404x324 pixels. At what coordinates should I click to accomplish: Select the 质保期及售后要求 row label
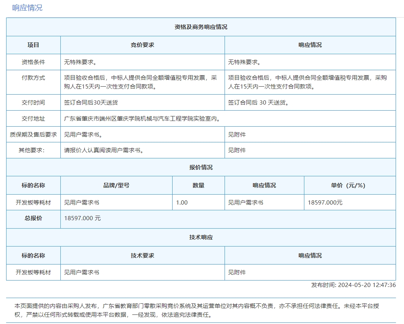coord(33,135)
